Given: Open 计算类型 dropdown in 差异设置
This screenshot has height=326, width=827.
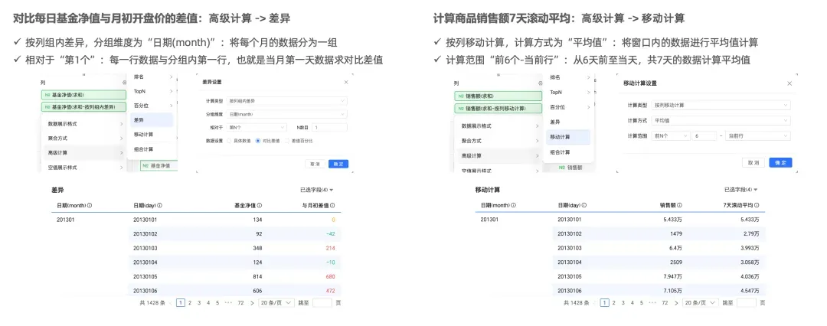Looking at the screenshot, I should [287, 101].
